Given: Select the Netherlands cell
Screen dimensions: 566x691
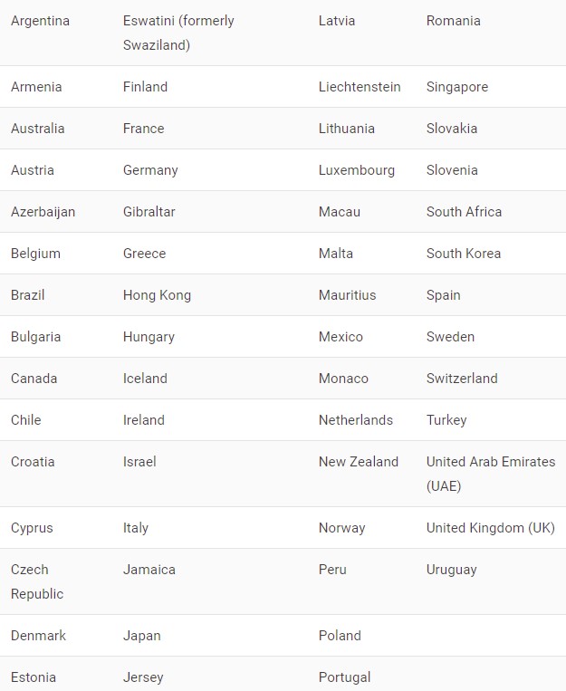Looking at the screenshot, I should click(355, 420).
